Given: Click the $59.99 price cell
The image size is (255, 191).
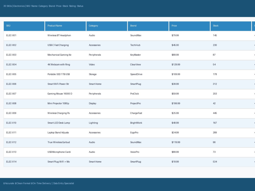Looking at the screenshot, I should (x=189, y=94).
